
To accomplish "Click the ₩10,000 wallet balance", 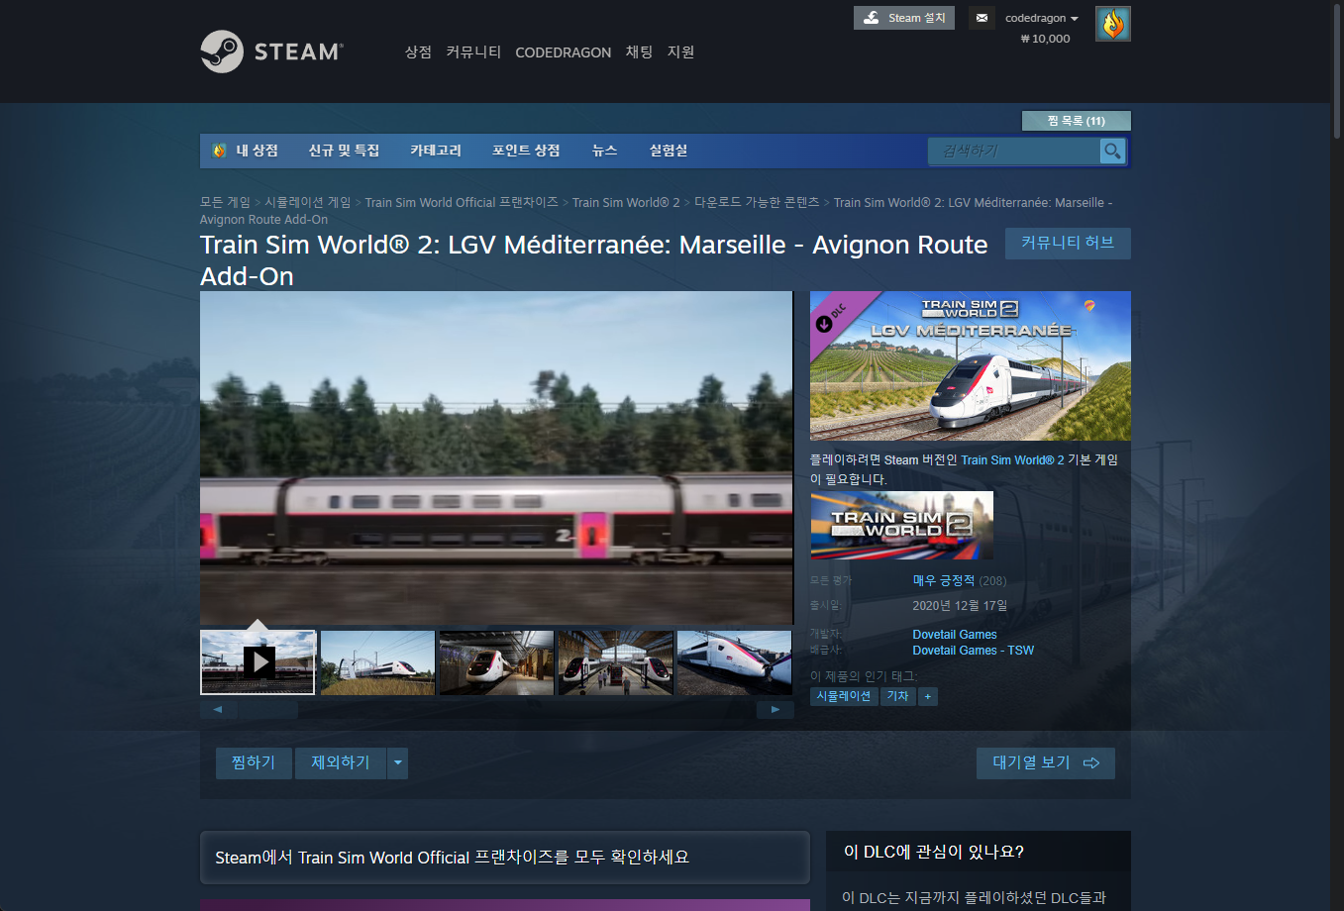I will pos(1045,39).
